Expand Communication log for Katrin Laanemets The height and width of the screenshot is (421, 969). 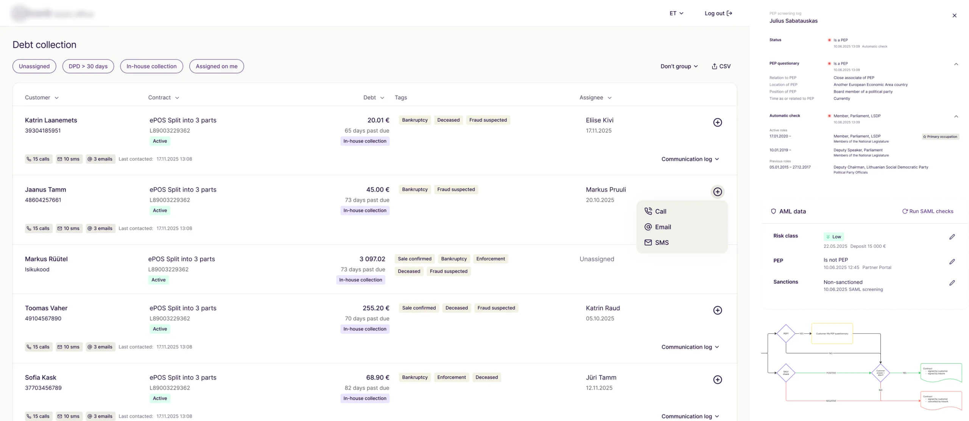pyautogui.click(x=690, y=159)
